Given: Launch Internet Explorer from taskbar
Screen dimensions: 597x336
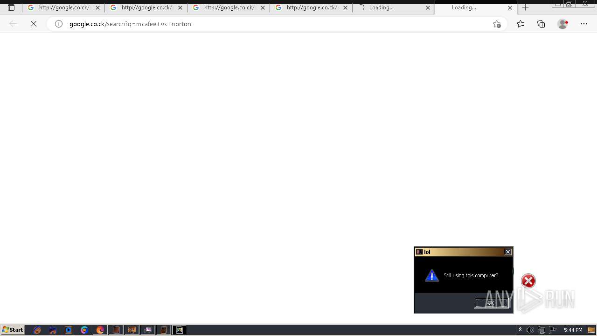Looking at the screenshot, I should (x=37, y=330).
